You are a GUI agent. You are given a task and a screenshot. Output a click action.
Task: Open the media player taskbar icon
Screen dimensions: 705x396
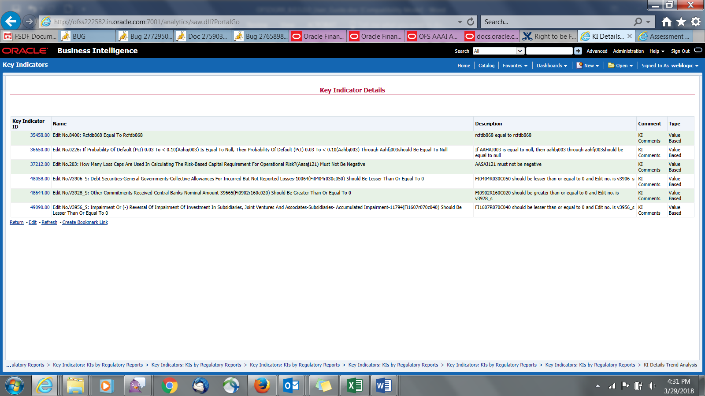(x=106, y=386)
